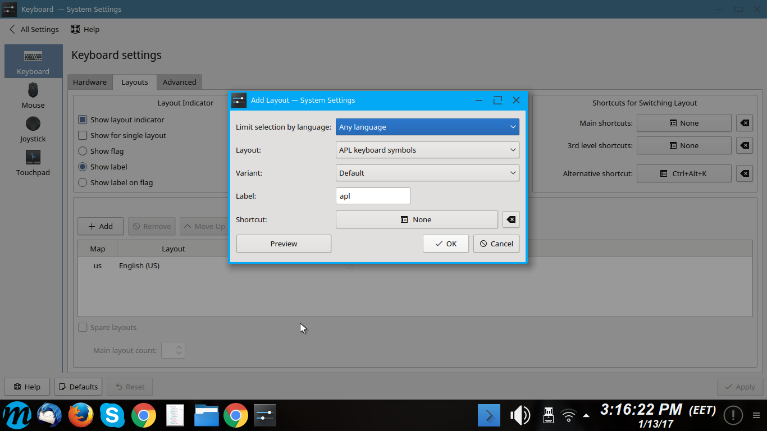This screenshot has height=431, width=767.
Task: Click the Preview button
Action: pyautogui.click(x=284, y=244)
